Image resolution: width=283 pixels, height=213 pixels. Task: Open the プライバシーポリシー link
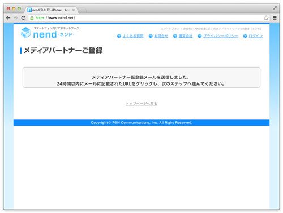(221, 36)
